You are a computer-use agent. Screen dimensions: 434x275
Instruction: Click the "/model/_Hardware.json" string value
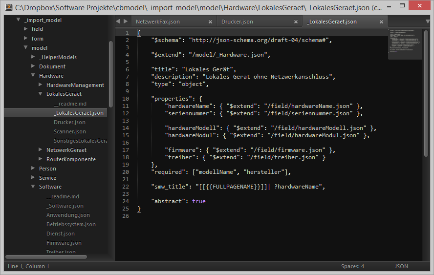[x=228, y=55]
